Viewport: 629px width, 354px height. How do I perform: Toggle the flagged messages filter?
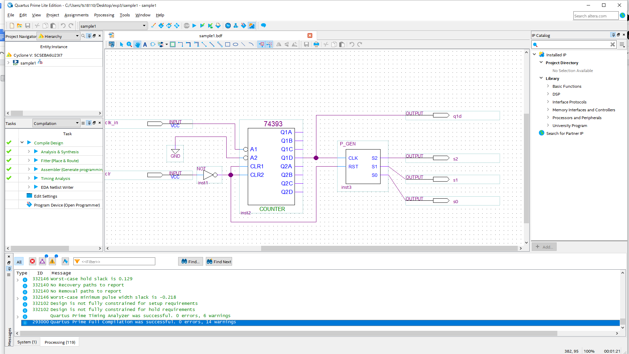click(x=65, y=261)
